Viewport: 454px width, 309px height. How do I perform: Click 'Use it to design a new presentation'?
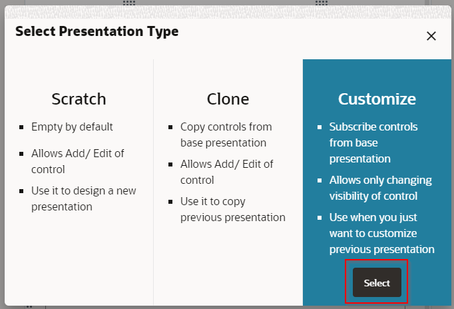click(83, 198)
